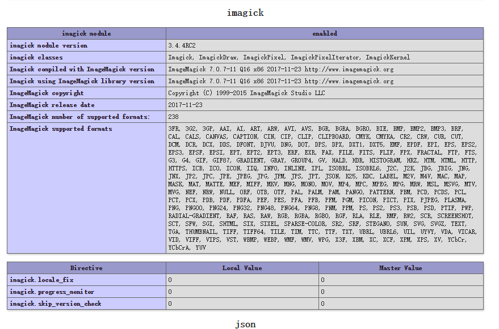The width and height of the screenshot is (499, 329).
Task: Click 'Imagick using ImageMagick library version' label
Action: point(82,82)
